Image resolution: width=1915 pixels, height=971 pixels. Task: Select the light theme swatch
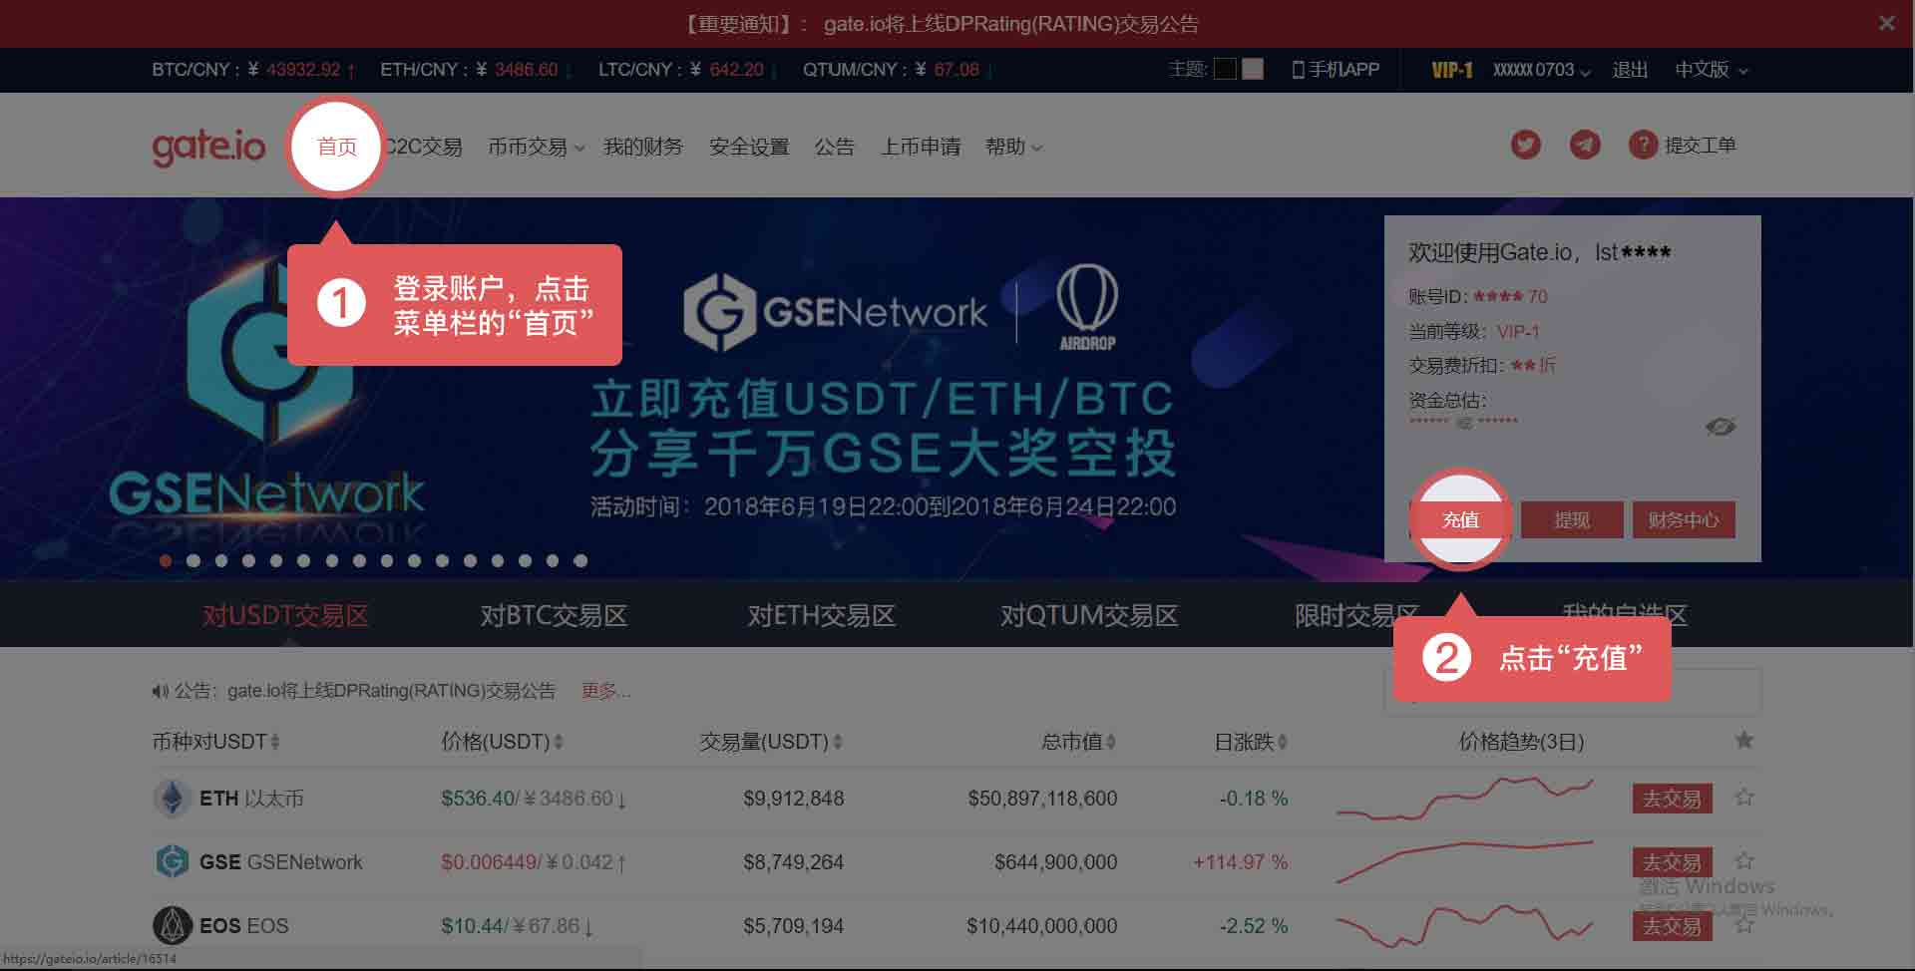(1253, 69)
